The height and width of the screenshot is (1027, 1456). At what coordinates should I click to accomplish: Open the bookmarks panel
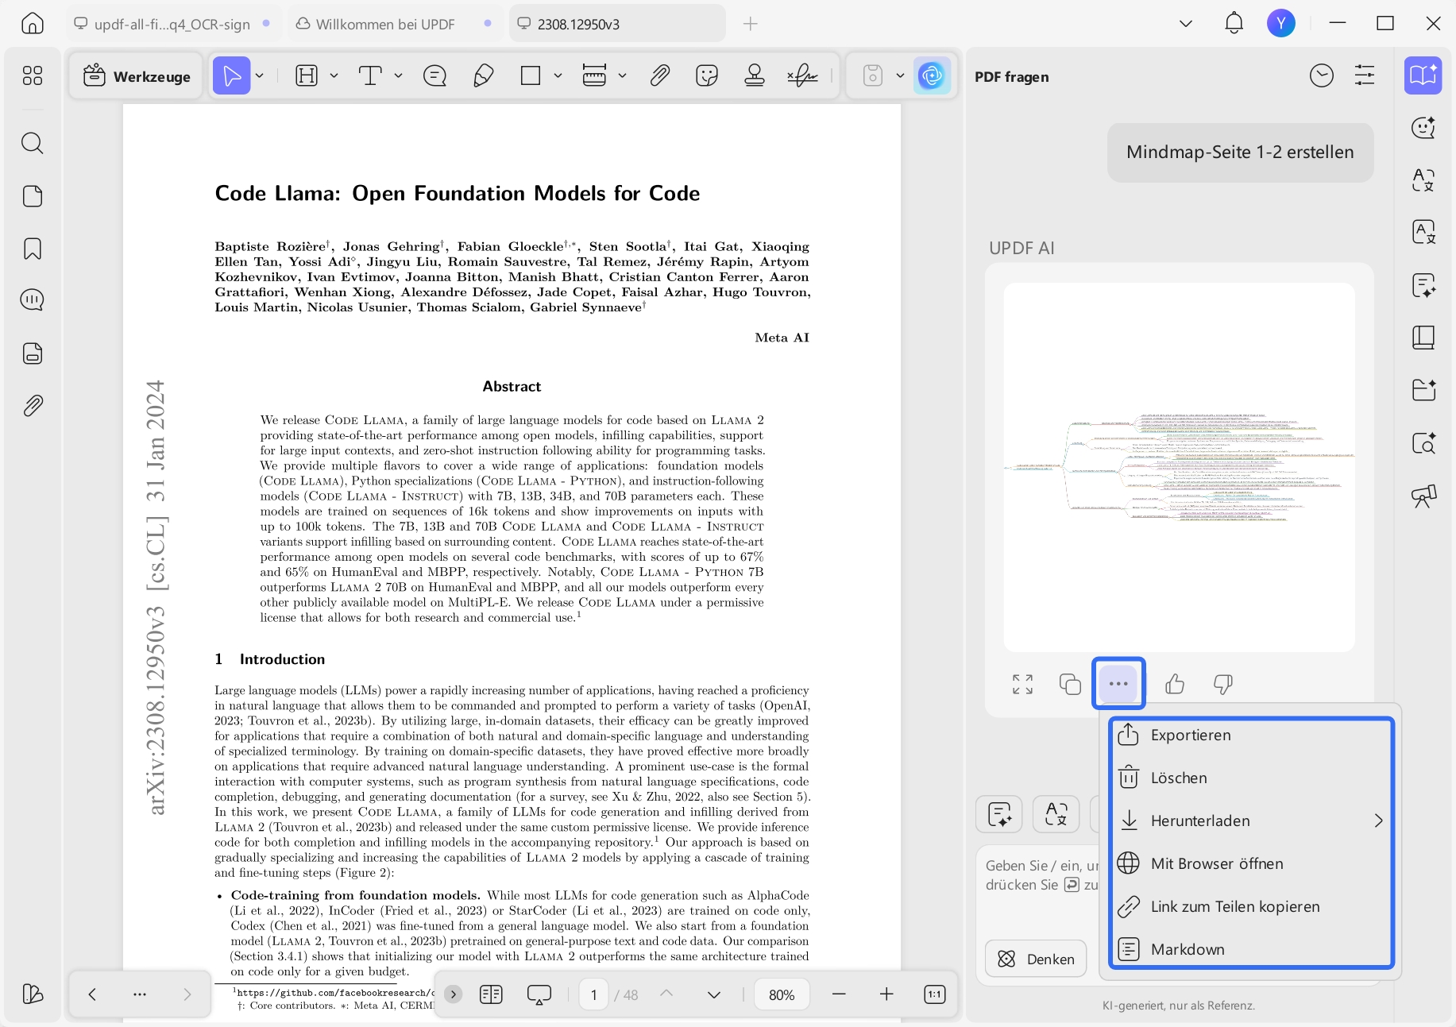point(33,249)
